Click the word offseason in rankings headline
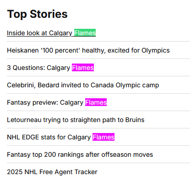This screenshot has height=186, width=196. pos(116,154)
